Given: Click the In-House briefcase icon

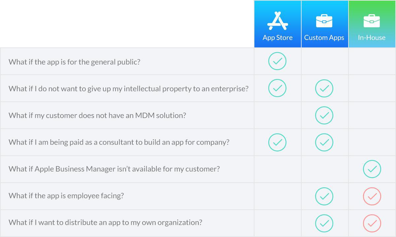Looking at the screenshot, I should point(372,21).
